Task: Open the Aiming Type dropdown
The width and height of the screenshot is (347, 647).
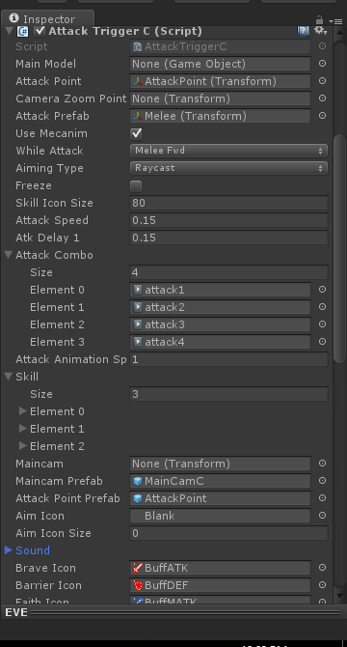Action: (228, 168)
